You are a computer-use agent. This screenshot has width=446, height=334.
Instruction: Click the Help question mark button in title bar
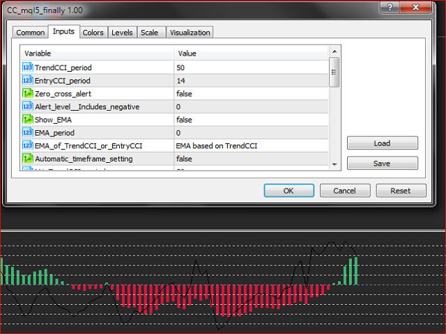click(x=403, y=7)
